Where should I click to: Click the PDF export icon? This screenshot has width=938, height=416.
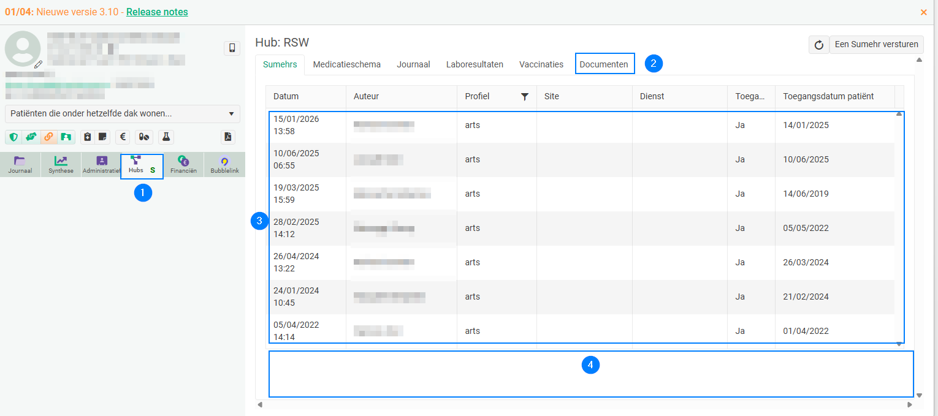pos(228,137)
